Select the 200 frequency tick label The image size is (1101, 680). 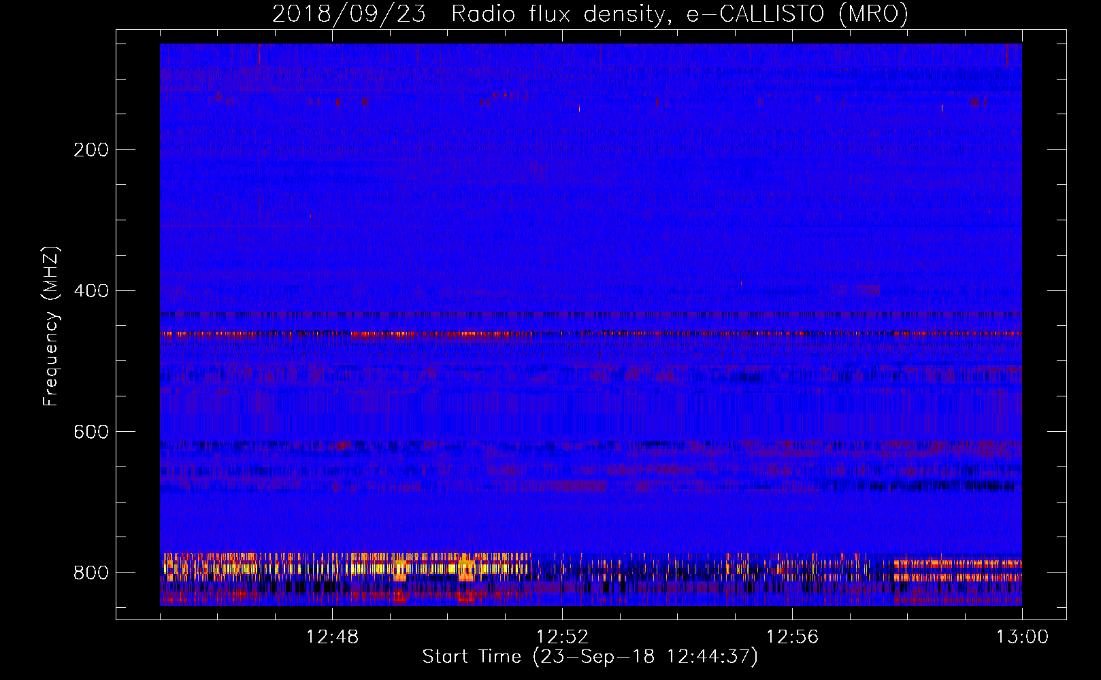(x=91, y=150)
